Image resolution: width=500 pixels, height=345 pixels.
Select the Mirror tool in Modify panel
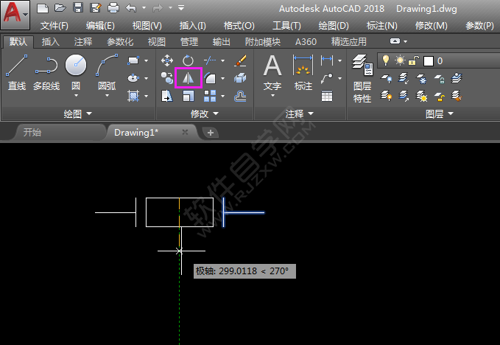point(189,77)
